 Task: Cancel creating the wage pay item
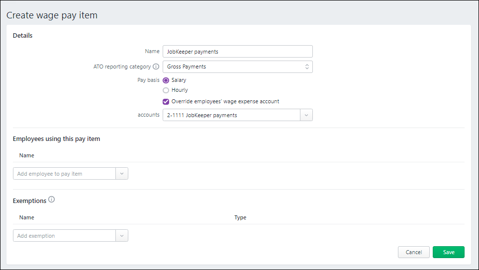(413, 252)
